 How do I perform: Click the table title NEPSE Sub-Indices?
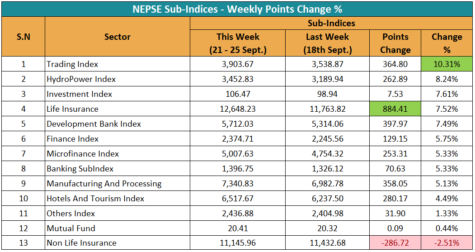point(237,9)
